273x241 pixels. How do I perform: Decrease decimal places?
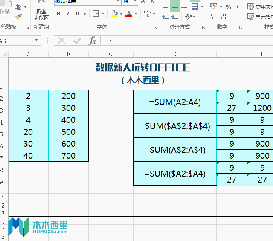223,17
